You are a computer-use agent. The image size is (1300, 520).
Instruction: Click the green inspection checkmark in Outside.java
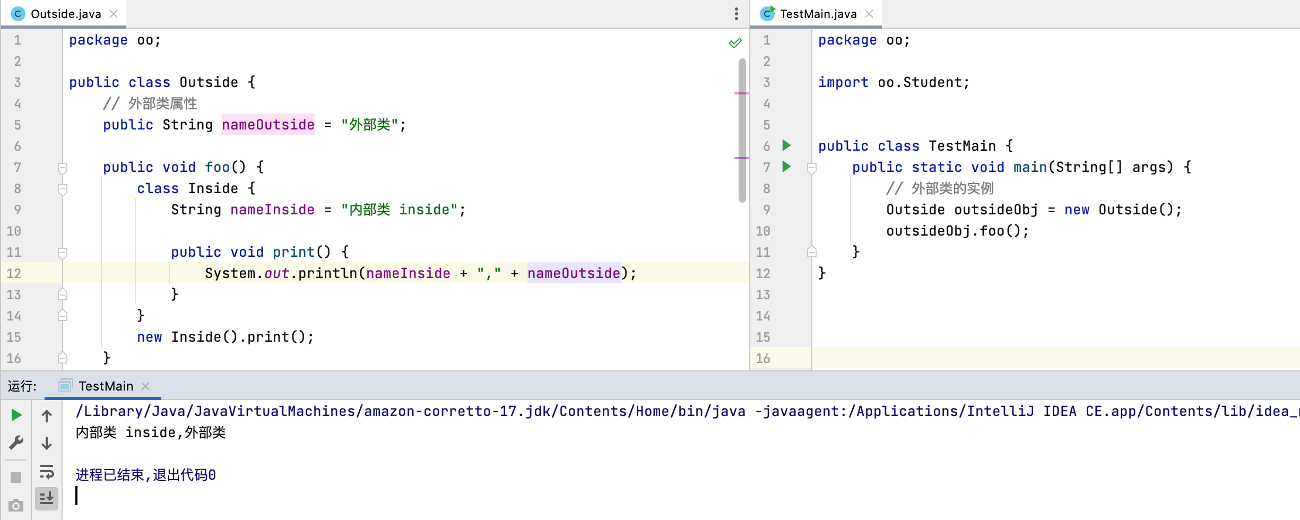coord(735,43)
